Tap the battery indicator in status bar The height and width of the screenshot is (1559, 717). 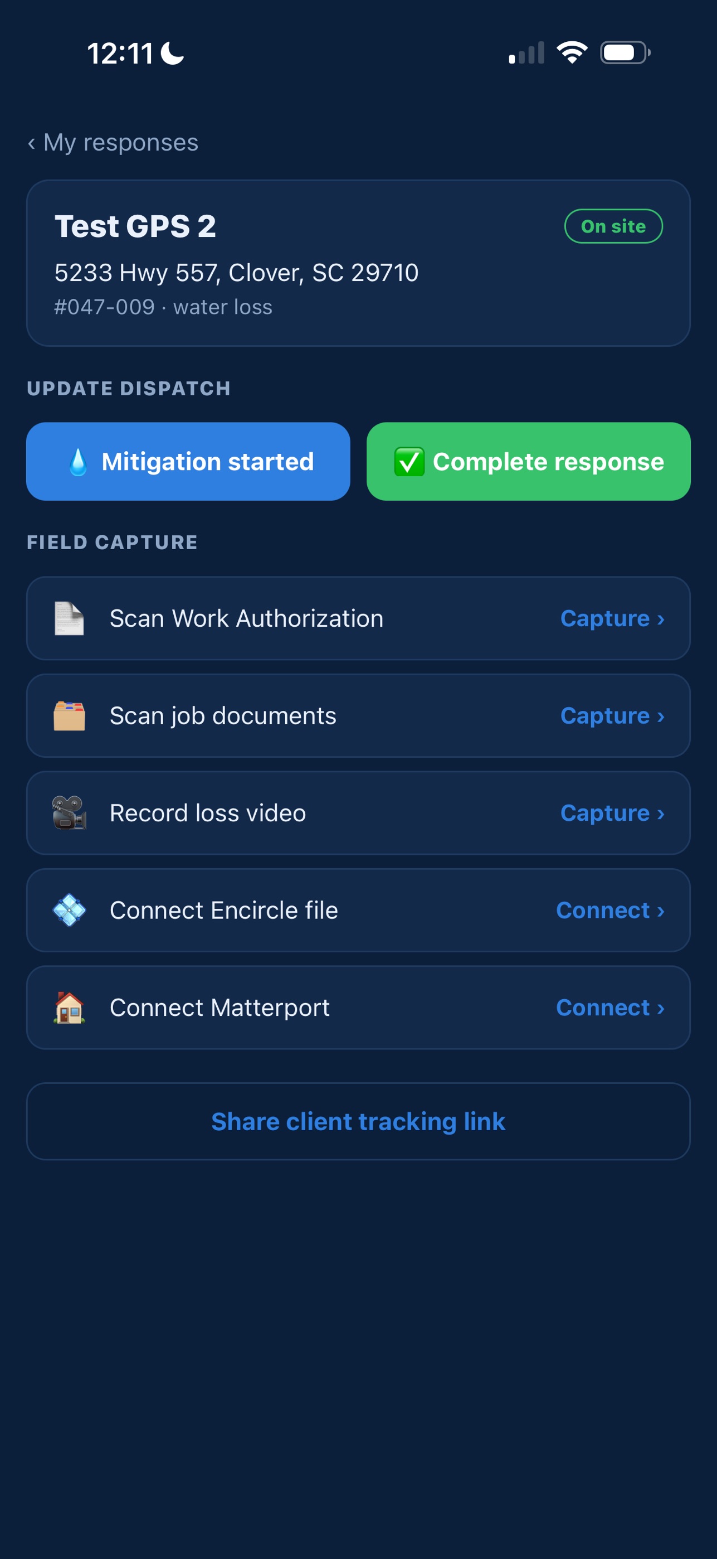click(x=625, y=52)
